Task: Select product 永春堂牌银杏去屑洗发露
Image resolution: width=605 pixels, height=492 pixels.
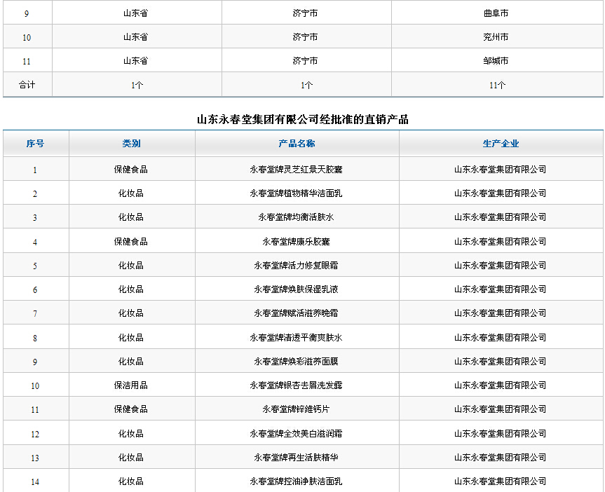Action: (296, 385)
